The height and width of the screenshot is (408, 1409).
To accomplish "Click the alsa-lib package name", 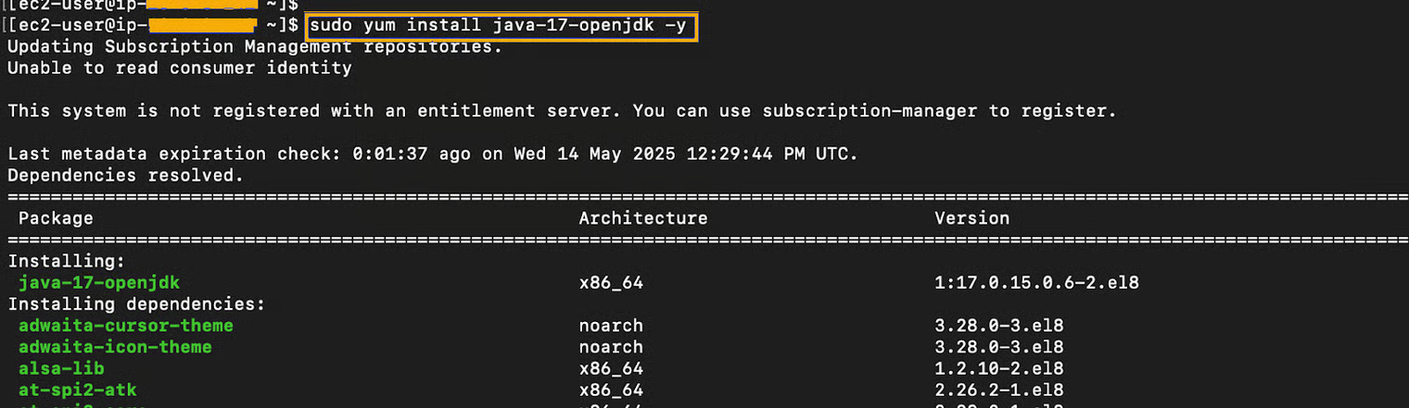I will tap(61, 368).
